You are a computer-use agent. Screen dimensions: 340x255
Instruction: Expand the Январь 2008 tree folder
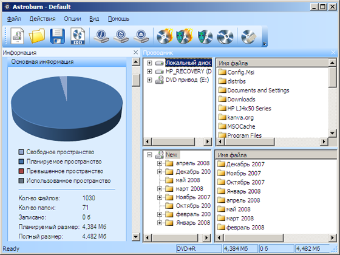[x=160, y=223]
